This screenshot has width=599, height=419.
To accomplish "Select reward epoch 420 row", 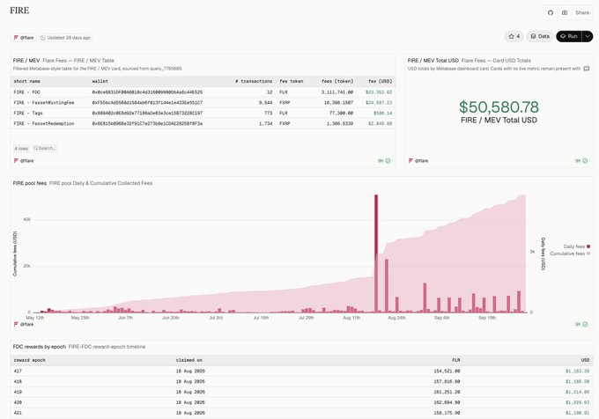I will (301, 402).
